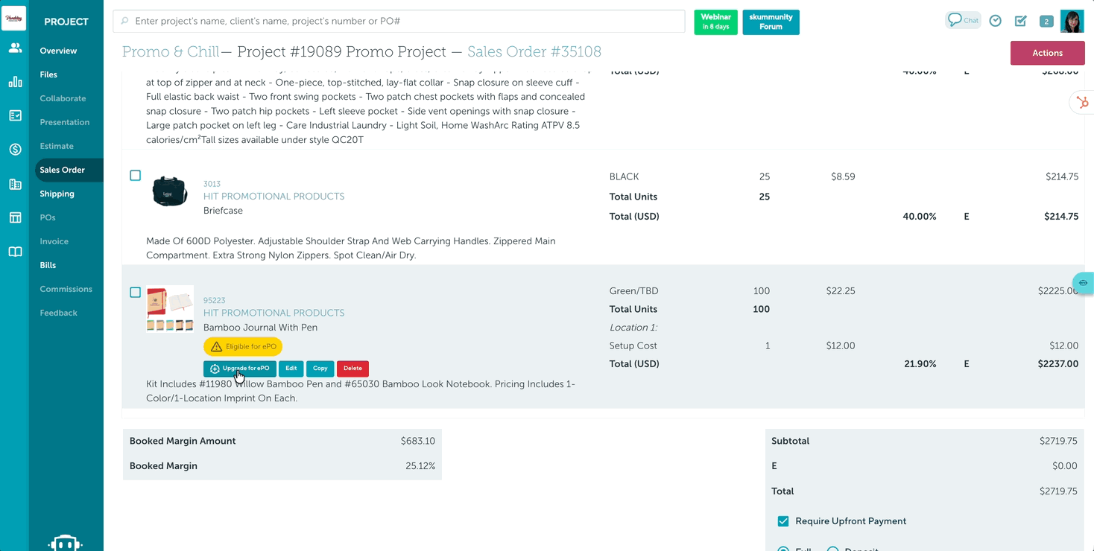Screen dimensions: 1094x551
Task: Switch to the Shipping tab
Action: (x=57, y=193)
